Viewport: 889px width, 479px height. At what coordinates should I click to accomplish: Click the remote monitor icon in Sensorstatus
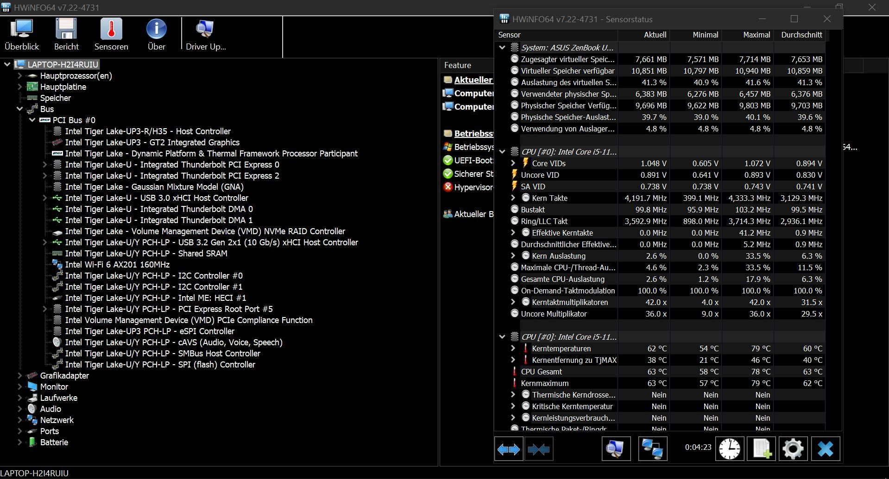click(x=616, y=449)
